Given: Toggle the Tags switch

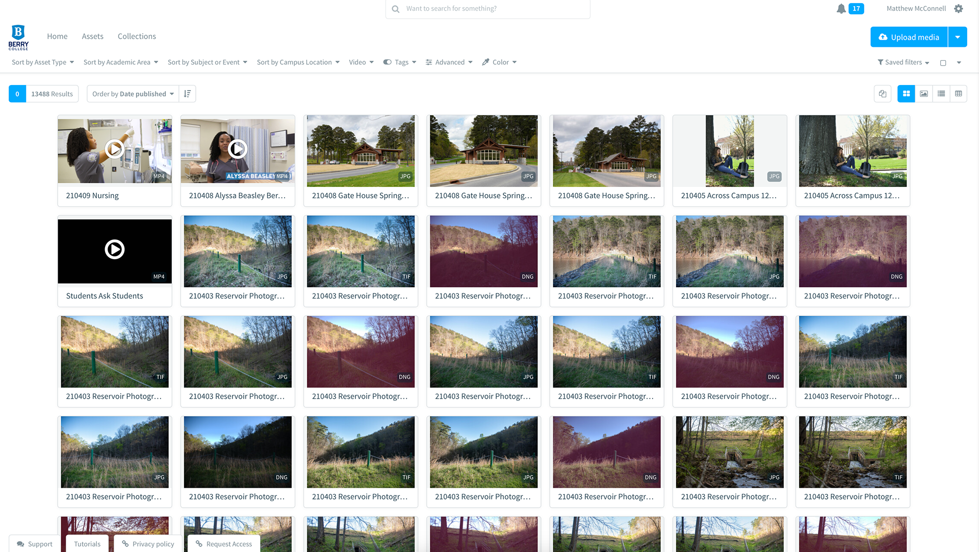Looking at the screenshot, I should click(388, 62).
